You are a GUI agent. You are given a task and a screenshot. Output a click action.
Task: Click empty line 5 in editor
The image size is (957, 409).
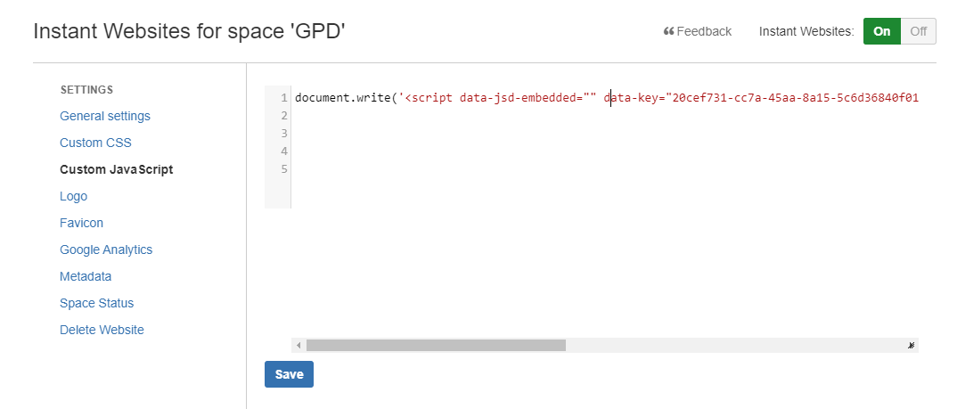(x=606, y=168)
